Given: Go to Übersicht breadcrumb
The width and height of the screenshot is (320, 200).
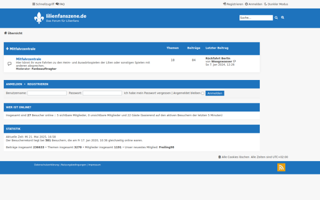Looking at the screenshot, I should 15,33.
